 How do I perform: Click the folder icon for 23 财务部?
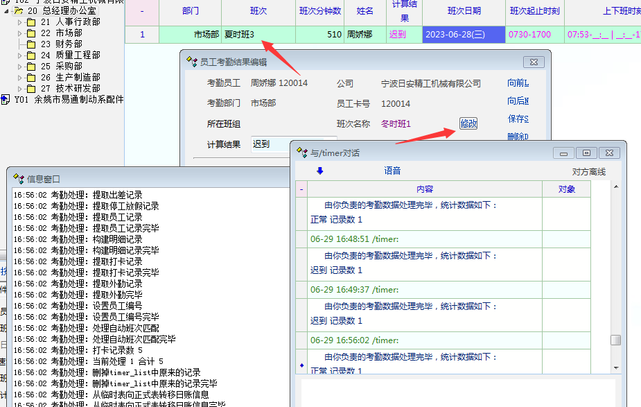coord(31,44)
